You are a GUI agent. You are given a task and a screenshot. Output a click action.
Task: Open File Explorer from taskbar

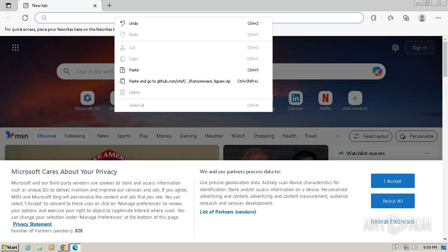[40, 247]
